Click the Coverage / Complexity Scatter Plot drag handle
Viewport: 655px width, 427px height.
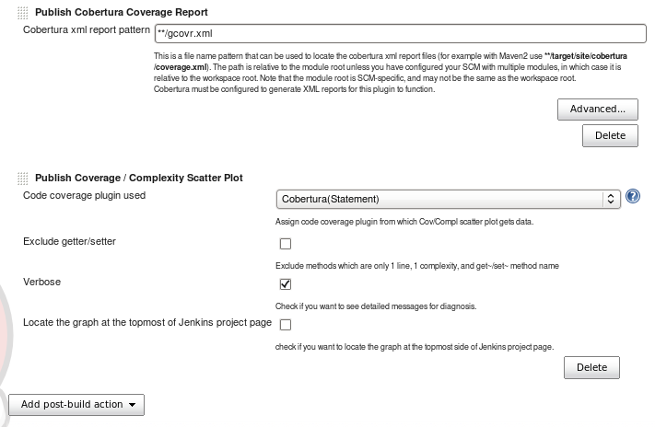[x=23, y=178]
